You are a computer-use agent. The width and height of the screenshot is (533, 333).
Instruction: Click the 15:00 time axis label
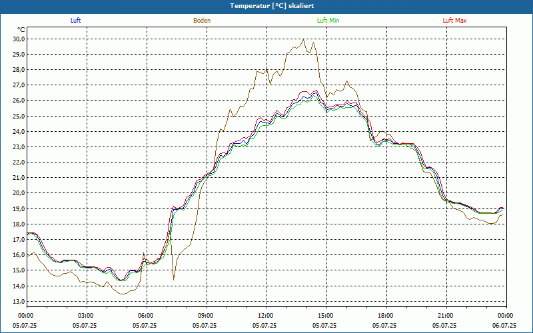[326, 316]
